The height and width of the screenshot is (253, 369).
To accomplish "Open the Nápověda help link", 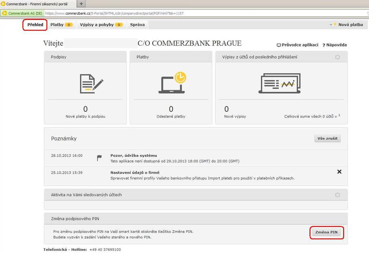I will click(337, 45).
